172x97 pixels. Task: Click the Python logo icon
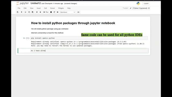[x=138, y=4]
